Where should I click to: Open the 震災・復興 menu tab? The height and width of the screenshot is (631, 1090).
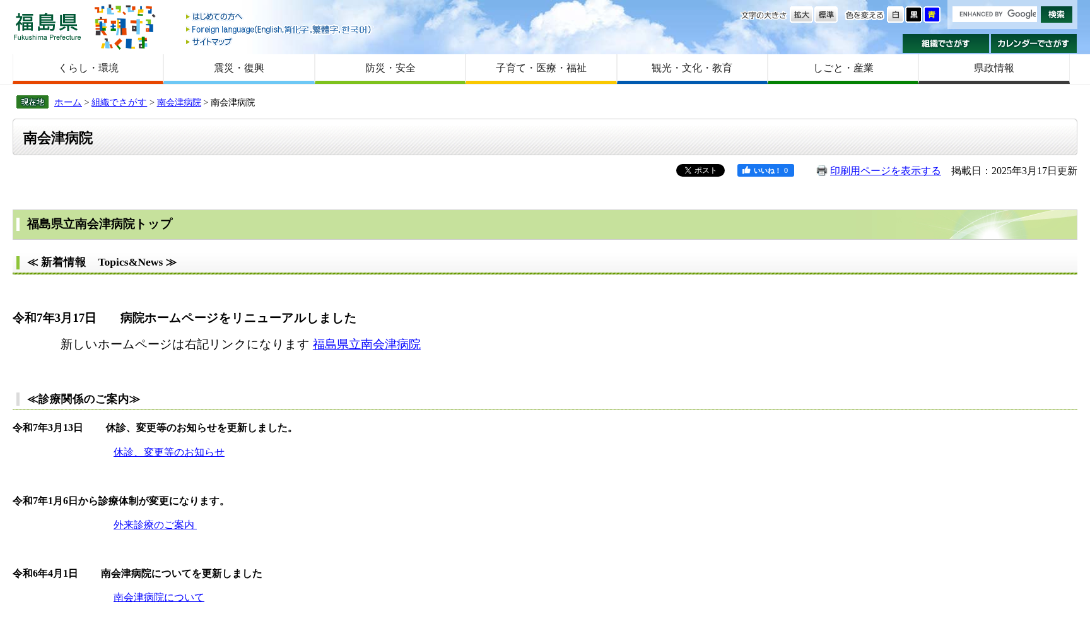click(x=239, y=68)
